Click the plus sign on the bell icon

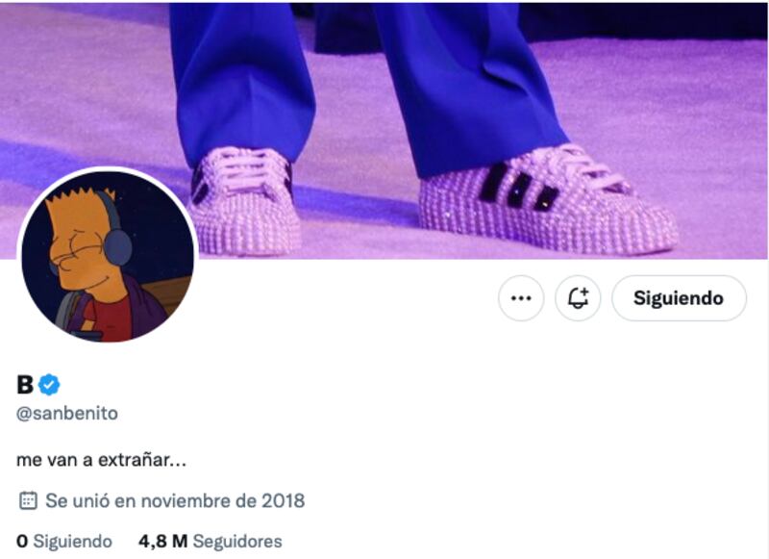click(584, 292)
